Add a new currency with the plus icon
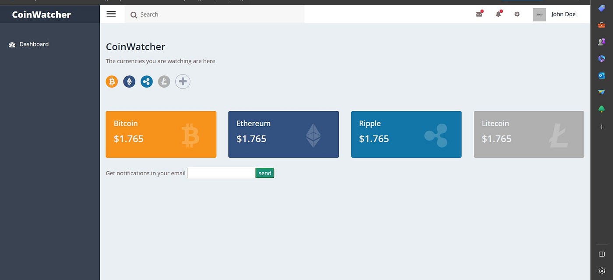This screenshot has width=613, height=280. (183, 81)
